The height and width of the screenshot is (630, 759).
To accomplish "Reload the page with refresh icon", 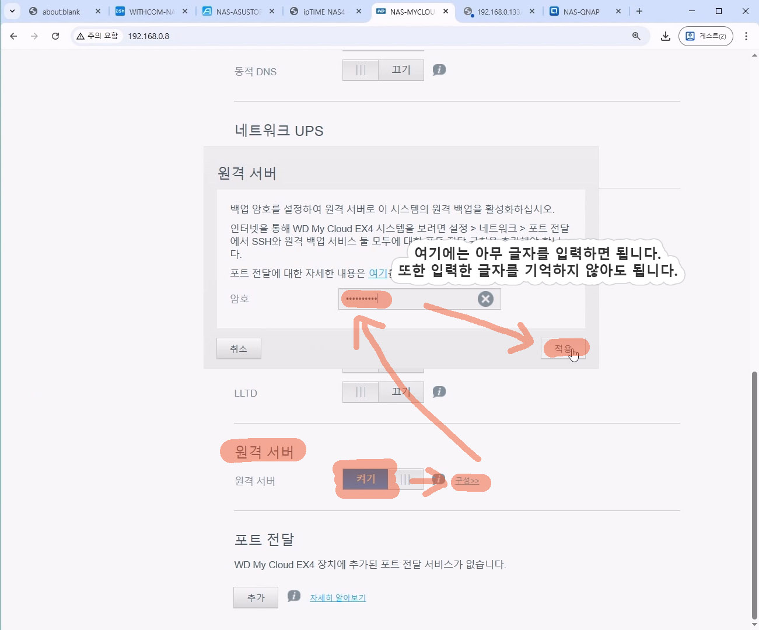I will click(55, 36).
